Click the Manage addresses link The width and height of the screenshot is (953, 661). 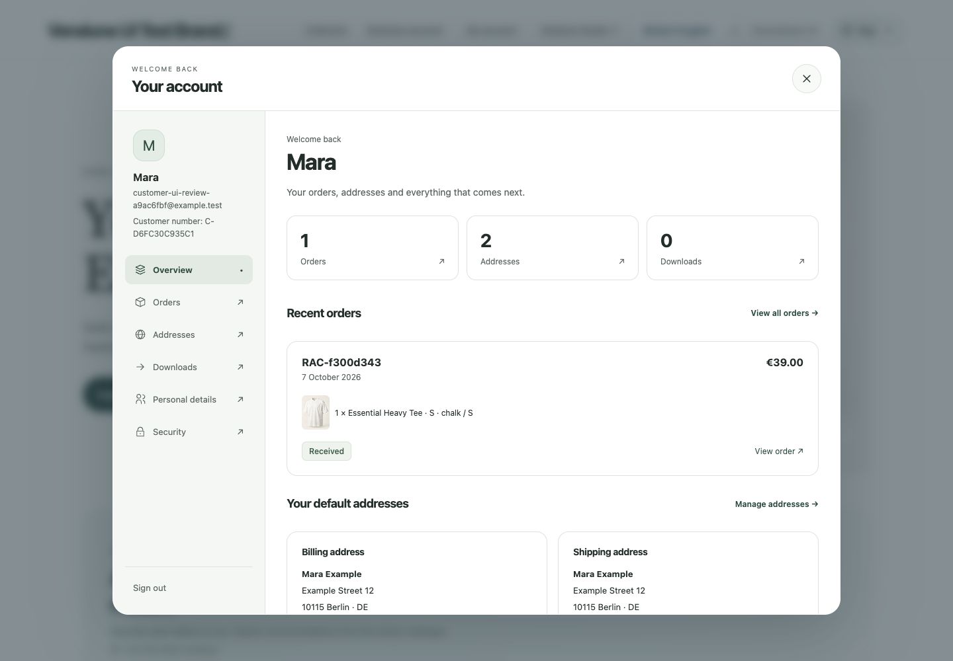776,504
